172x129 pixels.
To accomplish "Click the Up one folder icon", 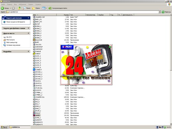I will (20, 8).
